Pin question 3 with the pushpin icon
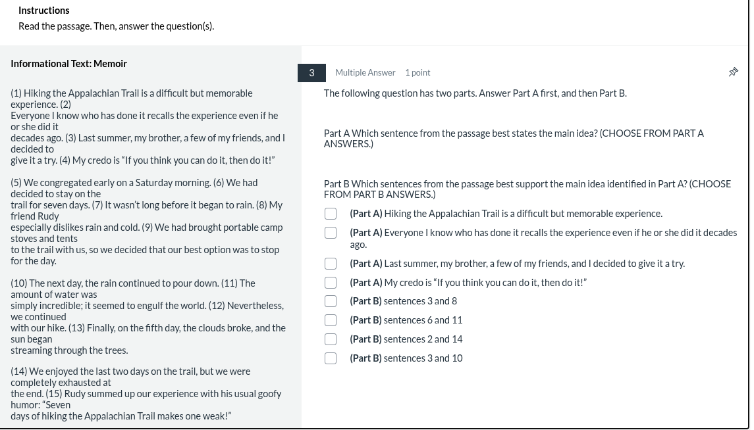Screen dimensions: 754x430 [x=734, y=72]
